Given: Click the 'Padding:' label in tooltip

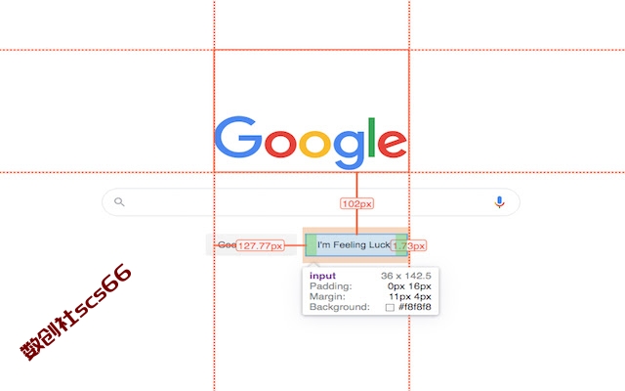Looking at the screenshot, I should point(330,286).
